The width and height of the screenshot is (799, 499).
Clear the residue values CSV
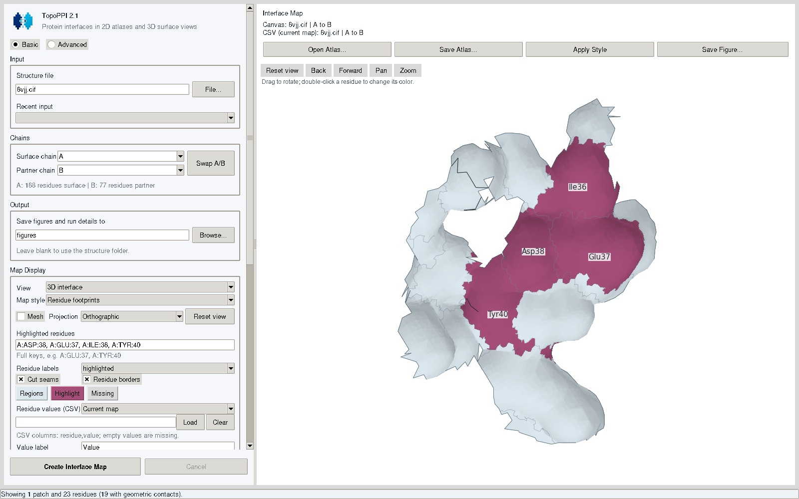click(220, 422)
